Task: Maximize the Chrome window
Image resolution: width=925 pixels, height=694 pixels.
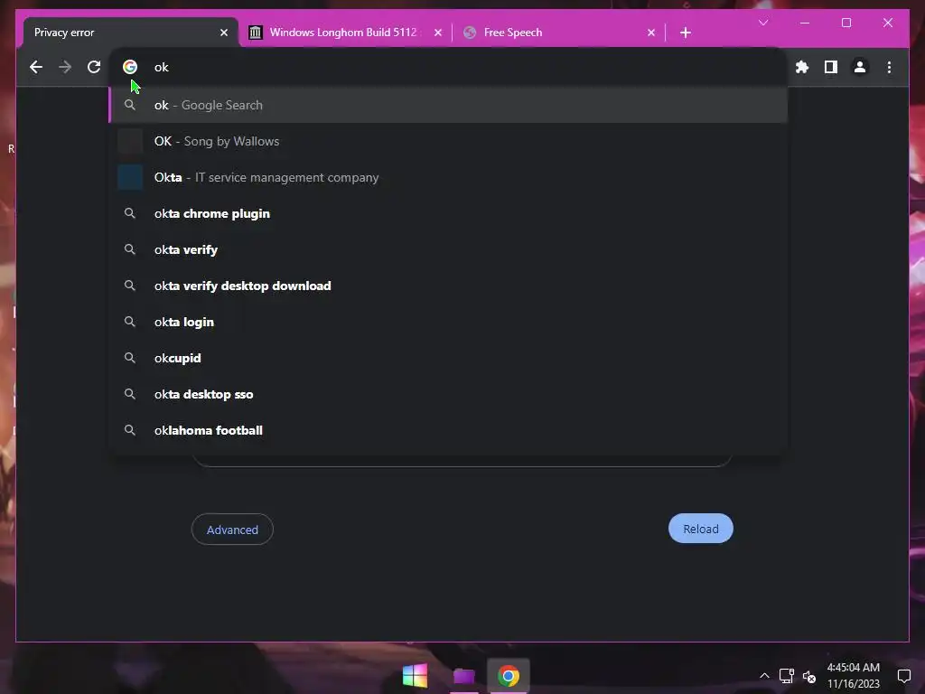Action: pyautogui.click(x=846, y=23)
